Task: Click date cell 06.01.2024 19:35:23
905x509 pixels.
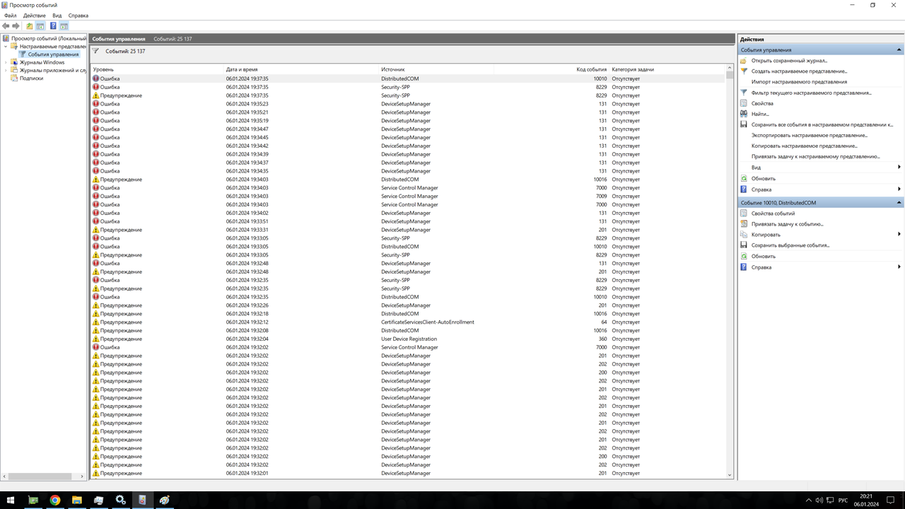Action: tap(247, 104)
